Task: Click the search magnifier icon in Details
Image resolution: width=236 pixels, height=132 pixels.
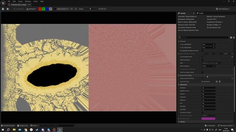Action: 180,37
